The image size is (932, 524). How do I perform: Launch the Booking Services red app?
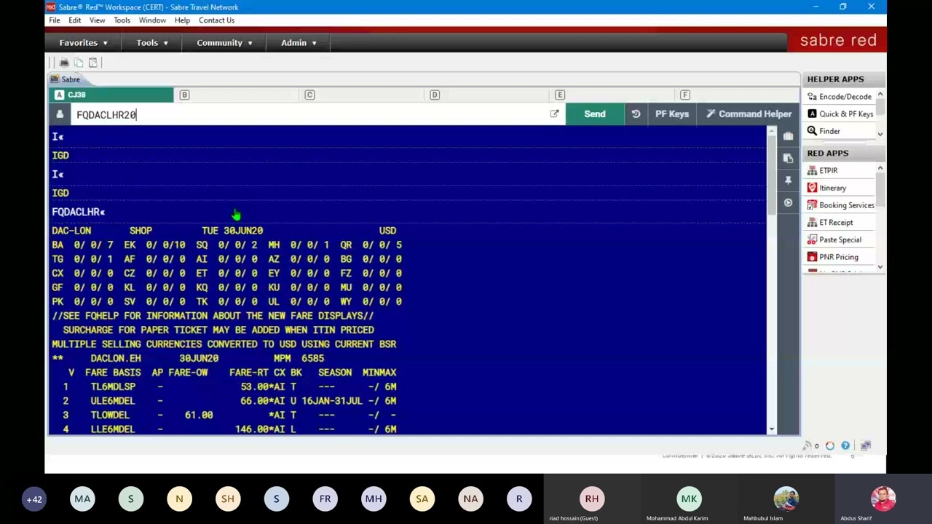tap(840, 205)
